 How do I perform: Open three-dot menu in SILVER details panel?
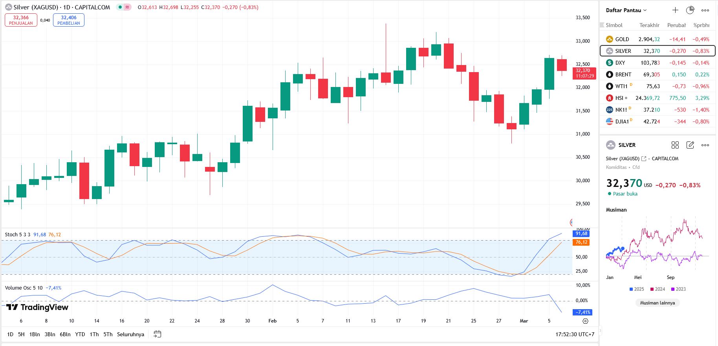[x=705, y=145]
